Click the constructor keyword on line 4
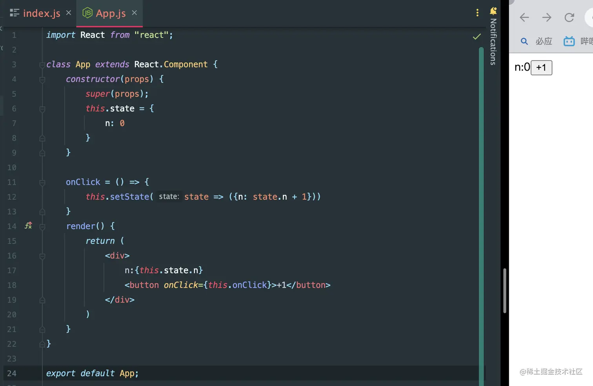This screenshot has height=386, width=593. (x=93, y=79)
